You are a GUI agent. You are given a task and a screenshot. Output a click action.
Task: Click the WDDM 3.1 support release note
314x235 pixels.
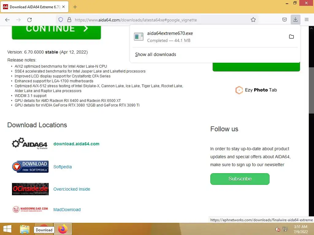(30, 96)
